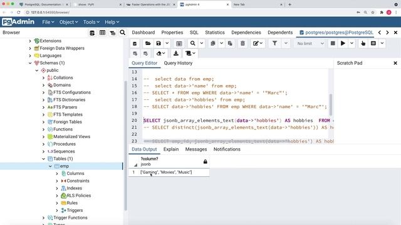This screenshot has height=225, width=401.
Task: Open the File menu
Action: 48,22
